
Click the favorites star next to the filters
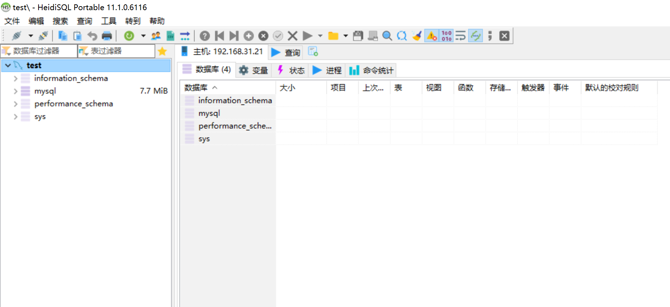pos(163,51)
